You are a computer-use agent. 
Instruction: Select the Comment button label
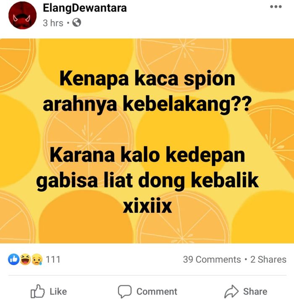(x=157, y=292)
